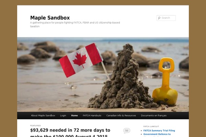Click the site tagline about FATCA
This screenshot has width=206, height=137.
tap(75, 24)
